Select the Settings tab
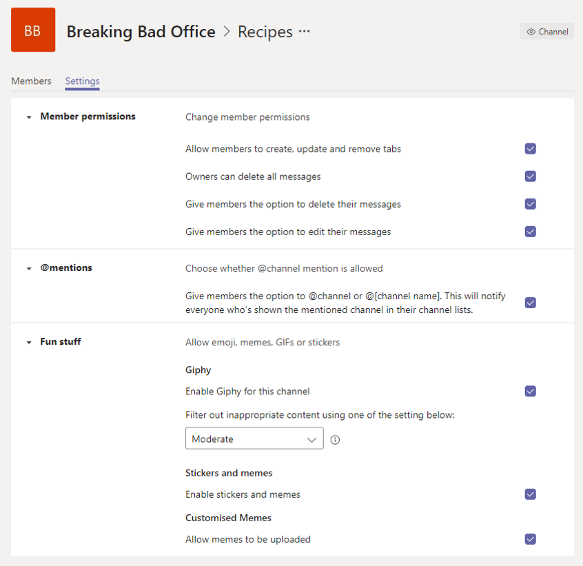 click(82, 81)
